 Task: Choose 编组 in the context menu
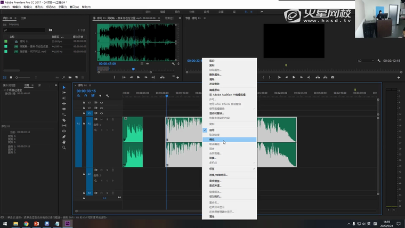click(x=213, y=140)
